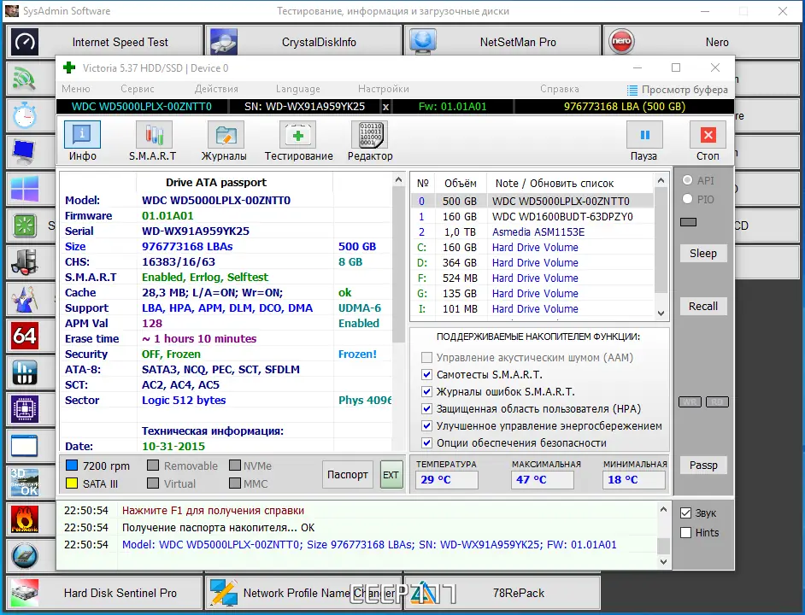The image size is (805, 615).
Task: Click the 3D Benchmark OK sidebar icon
Action: (24, 483)
